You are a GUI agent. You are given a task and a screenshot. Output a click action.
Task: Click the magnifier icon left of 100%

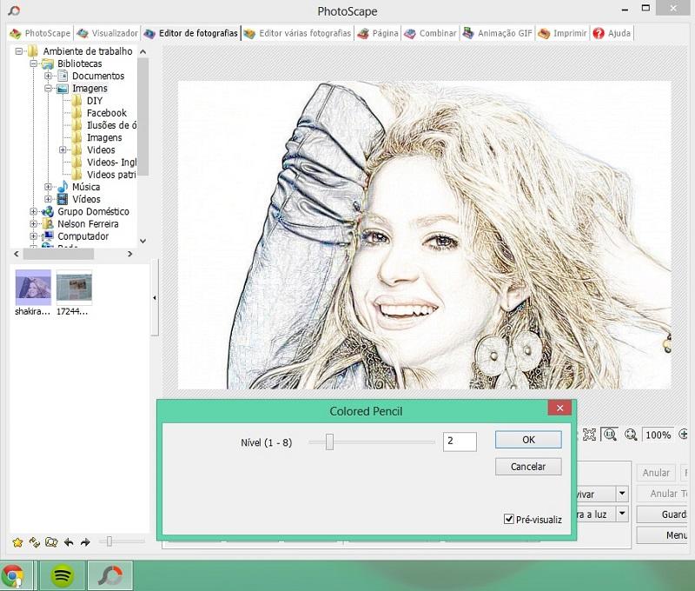pos(632,435)
